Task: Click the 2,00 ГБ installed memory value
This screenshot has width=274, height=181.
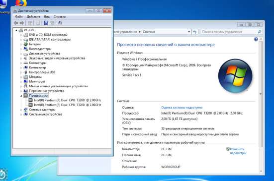Action: pyautogui.click(x=180, y=119)
